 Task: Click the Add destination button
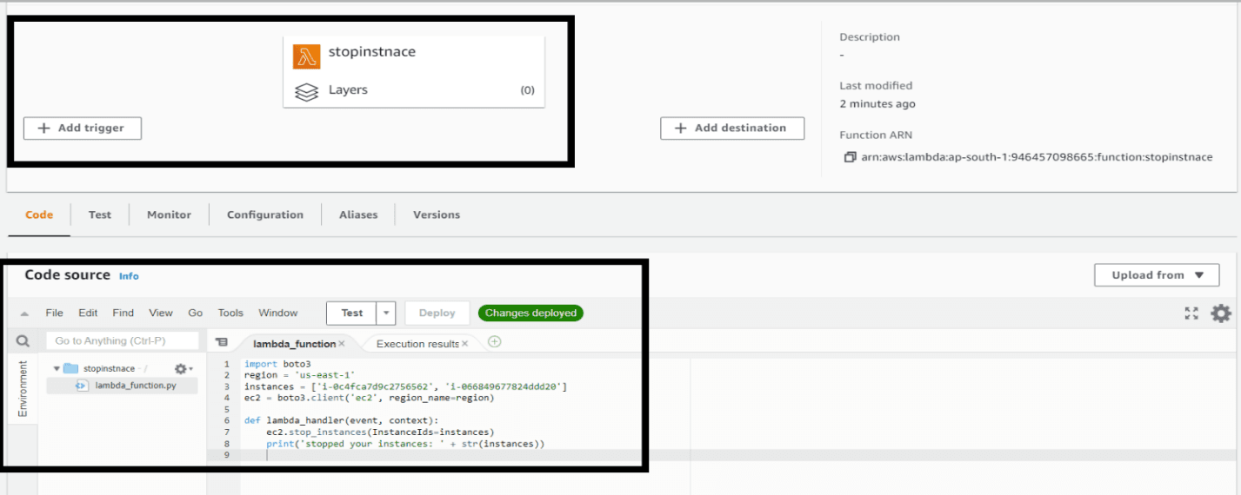(x=732, y=128)
